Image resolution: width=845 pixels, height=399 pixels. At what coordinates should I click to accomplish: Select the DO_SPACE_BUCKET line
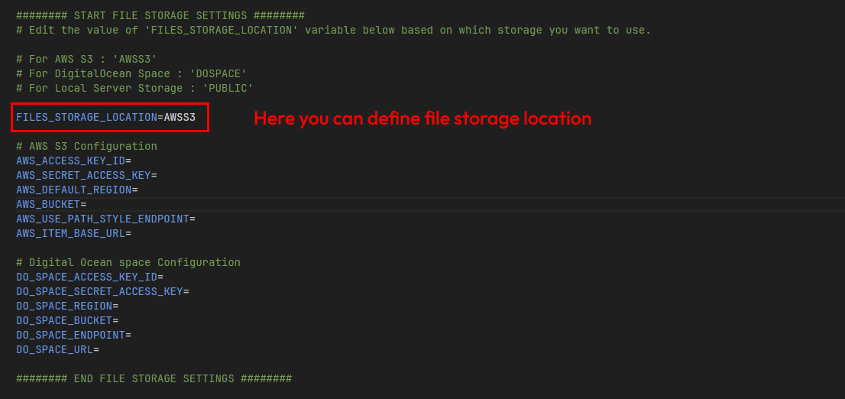point(67,320)
